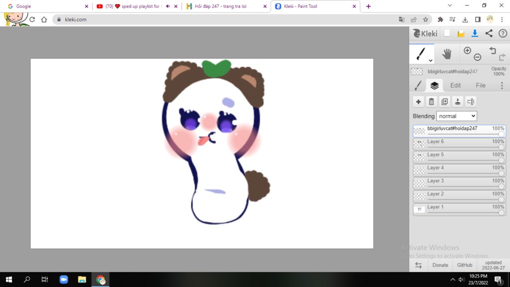Save the image with download icon
The width and height of the screenshot is (510, 287).
(475, 33)
